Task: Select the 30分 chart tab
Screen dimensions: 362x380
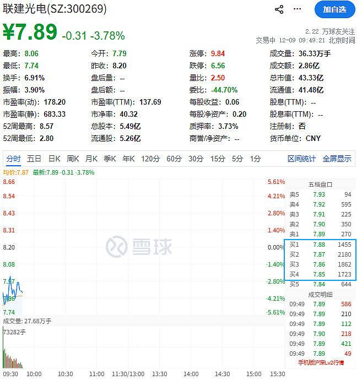Action: (x=196, y=159)
